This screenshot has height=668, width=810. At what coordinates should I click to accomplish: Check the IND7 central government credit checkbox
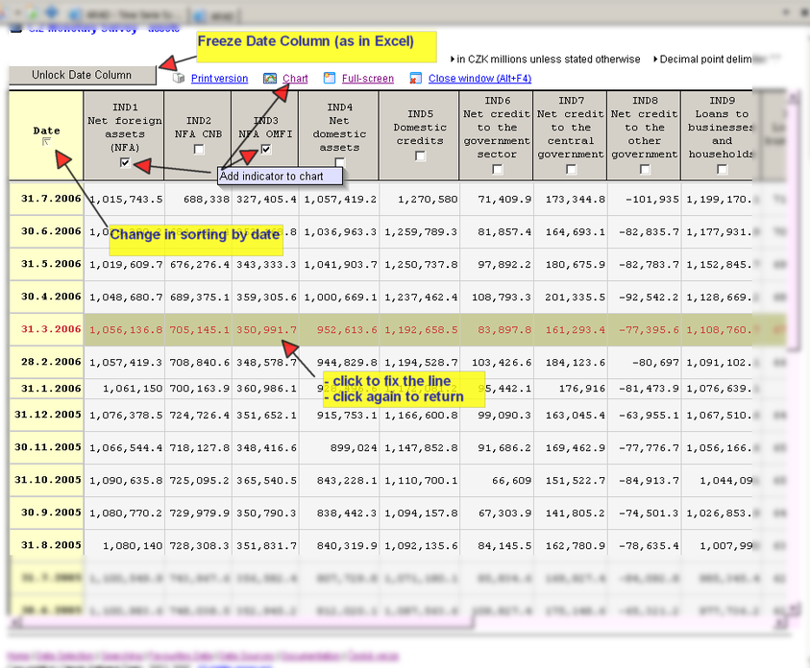[x=571, y=169]
